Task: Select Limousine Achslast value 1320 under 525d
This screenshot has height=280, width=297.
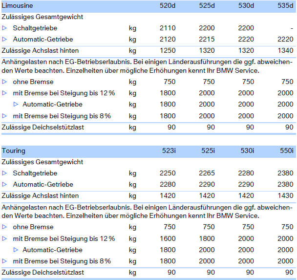Action: click(207, 51)
